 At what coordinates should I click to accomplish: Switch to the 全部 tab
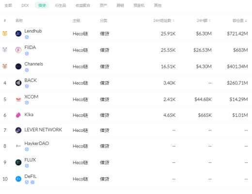8,5
